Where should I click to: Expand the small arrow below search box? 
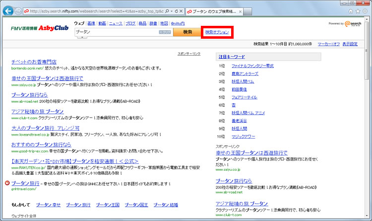coord(82,37)
